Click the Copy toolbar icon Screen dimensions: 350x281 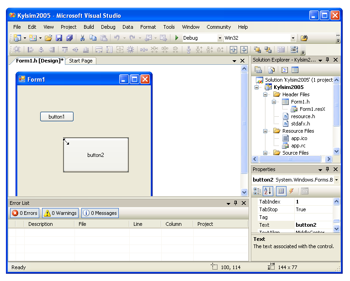coord(93,38)
